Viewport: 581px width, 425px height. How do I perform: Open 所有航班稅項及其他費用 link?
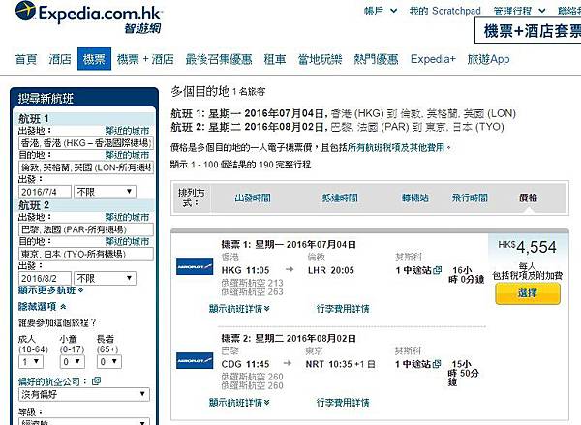396,147
